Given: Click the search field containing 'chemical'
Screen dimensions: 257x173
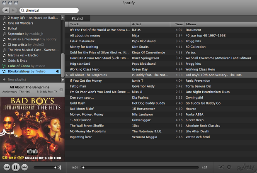Looking at the screenshot, I should click(x=49, y=10).
